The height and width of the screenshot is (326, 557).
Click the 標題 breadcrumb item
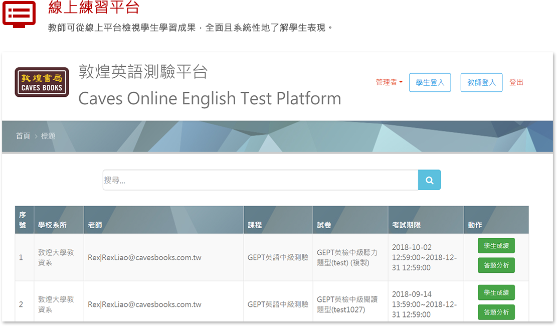(x=48, y=136)
